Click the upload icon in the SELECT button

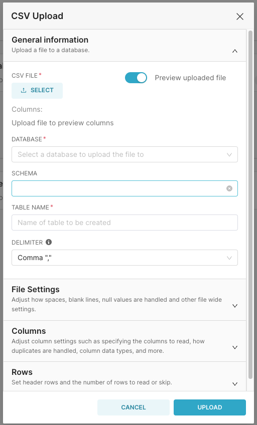(x=24, y=90)
